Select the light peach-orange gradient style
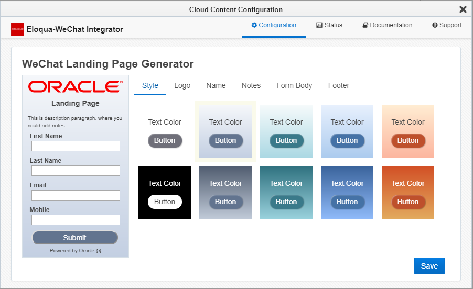The image size is (473, 289). [x=408, y=131]
